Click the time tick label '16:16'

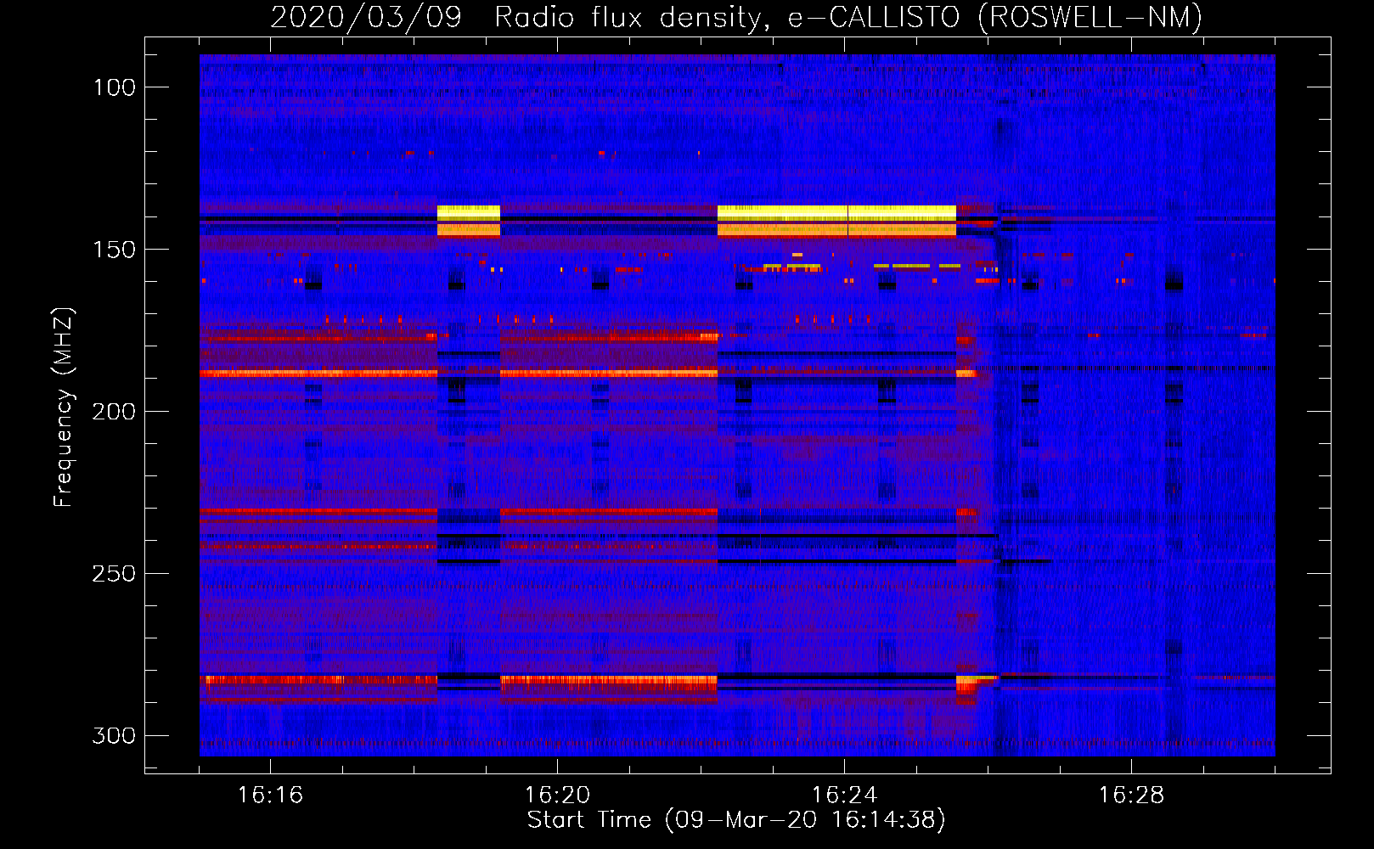pyautogui.click(x=270, y=796)
